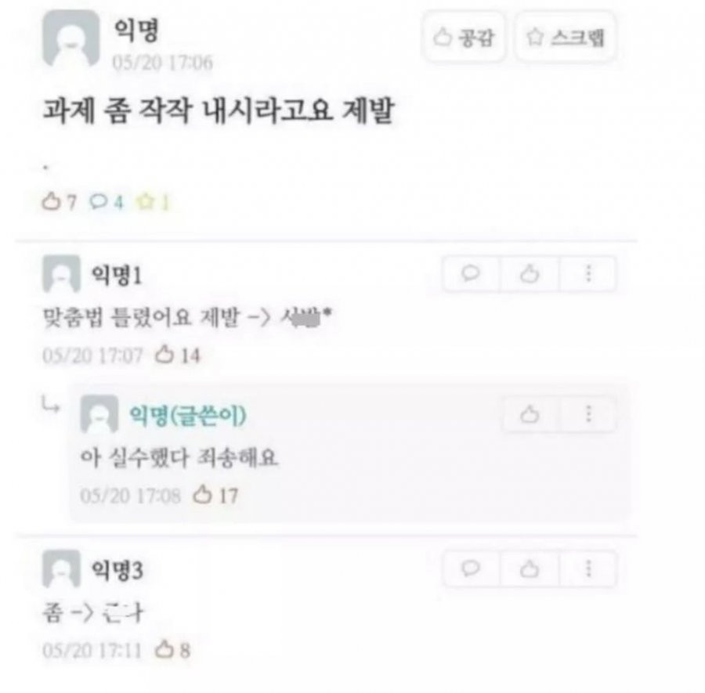Screen dimensions: 705x693
Task: Click the post author's profile avatar
Action: point(71,40)
